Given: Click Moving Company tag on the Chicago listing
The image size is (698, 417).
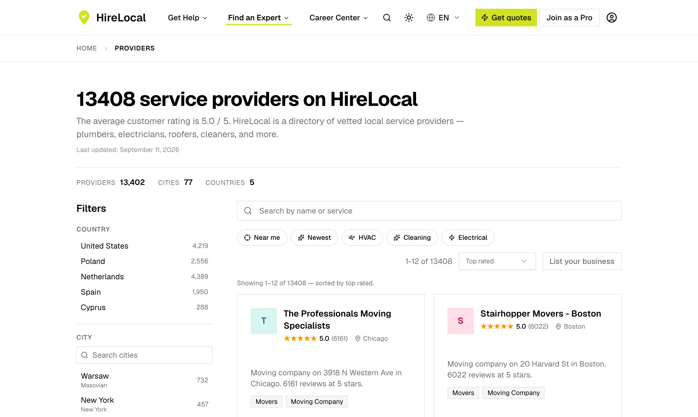Looking at the screenshot, I should pos(317,402).
